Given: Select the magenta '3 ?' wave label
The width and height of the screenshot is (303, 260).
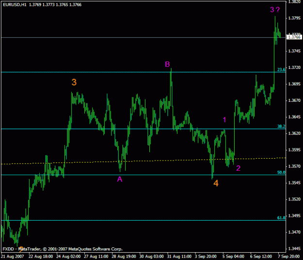Looking at the screenshot, I should pyautogui.click(x=275, y=10).
